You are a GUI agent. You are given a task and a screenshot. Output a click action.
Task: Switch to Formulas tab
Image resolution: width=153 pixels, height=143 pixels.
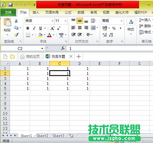coord(68,13)
